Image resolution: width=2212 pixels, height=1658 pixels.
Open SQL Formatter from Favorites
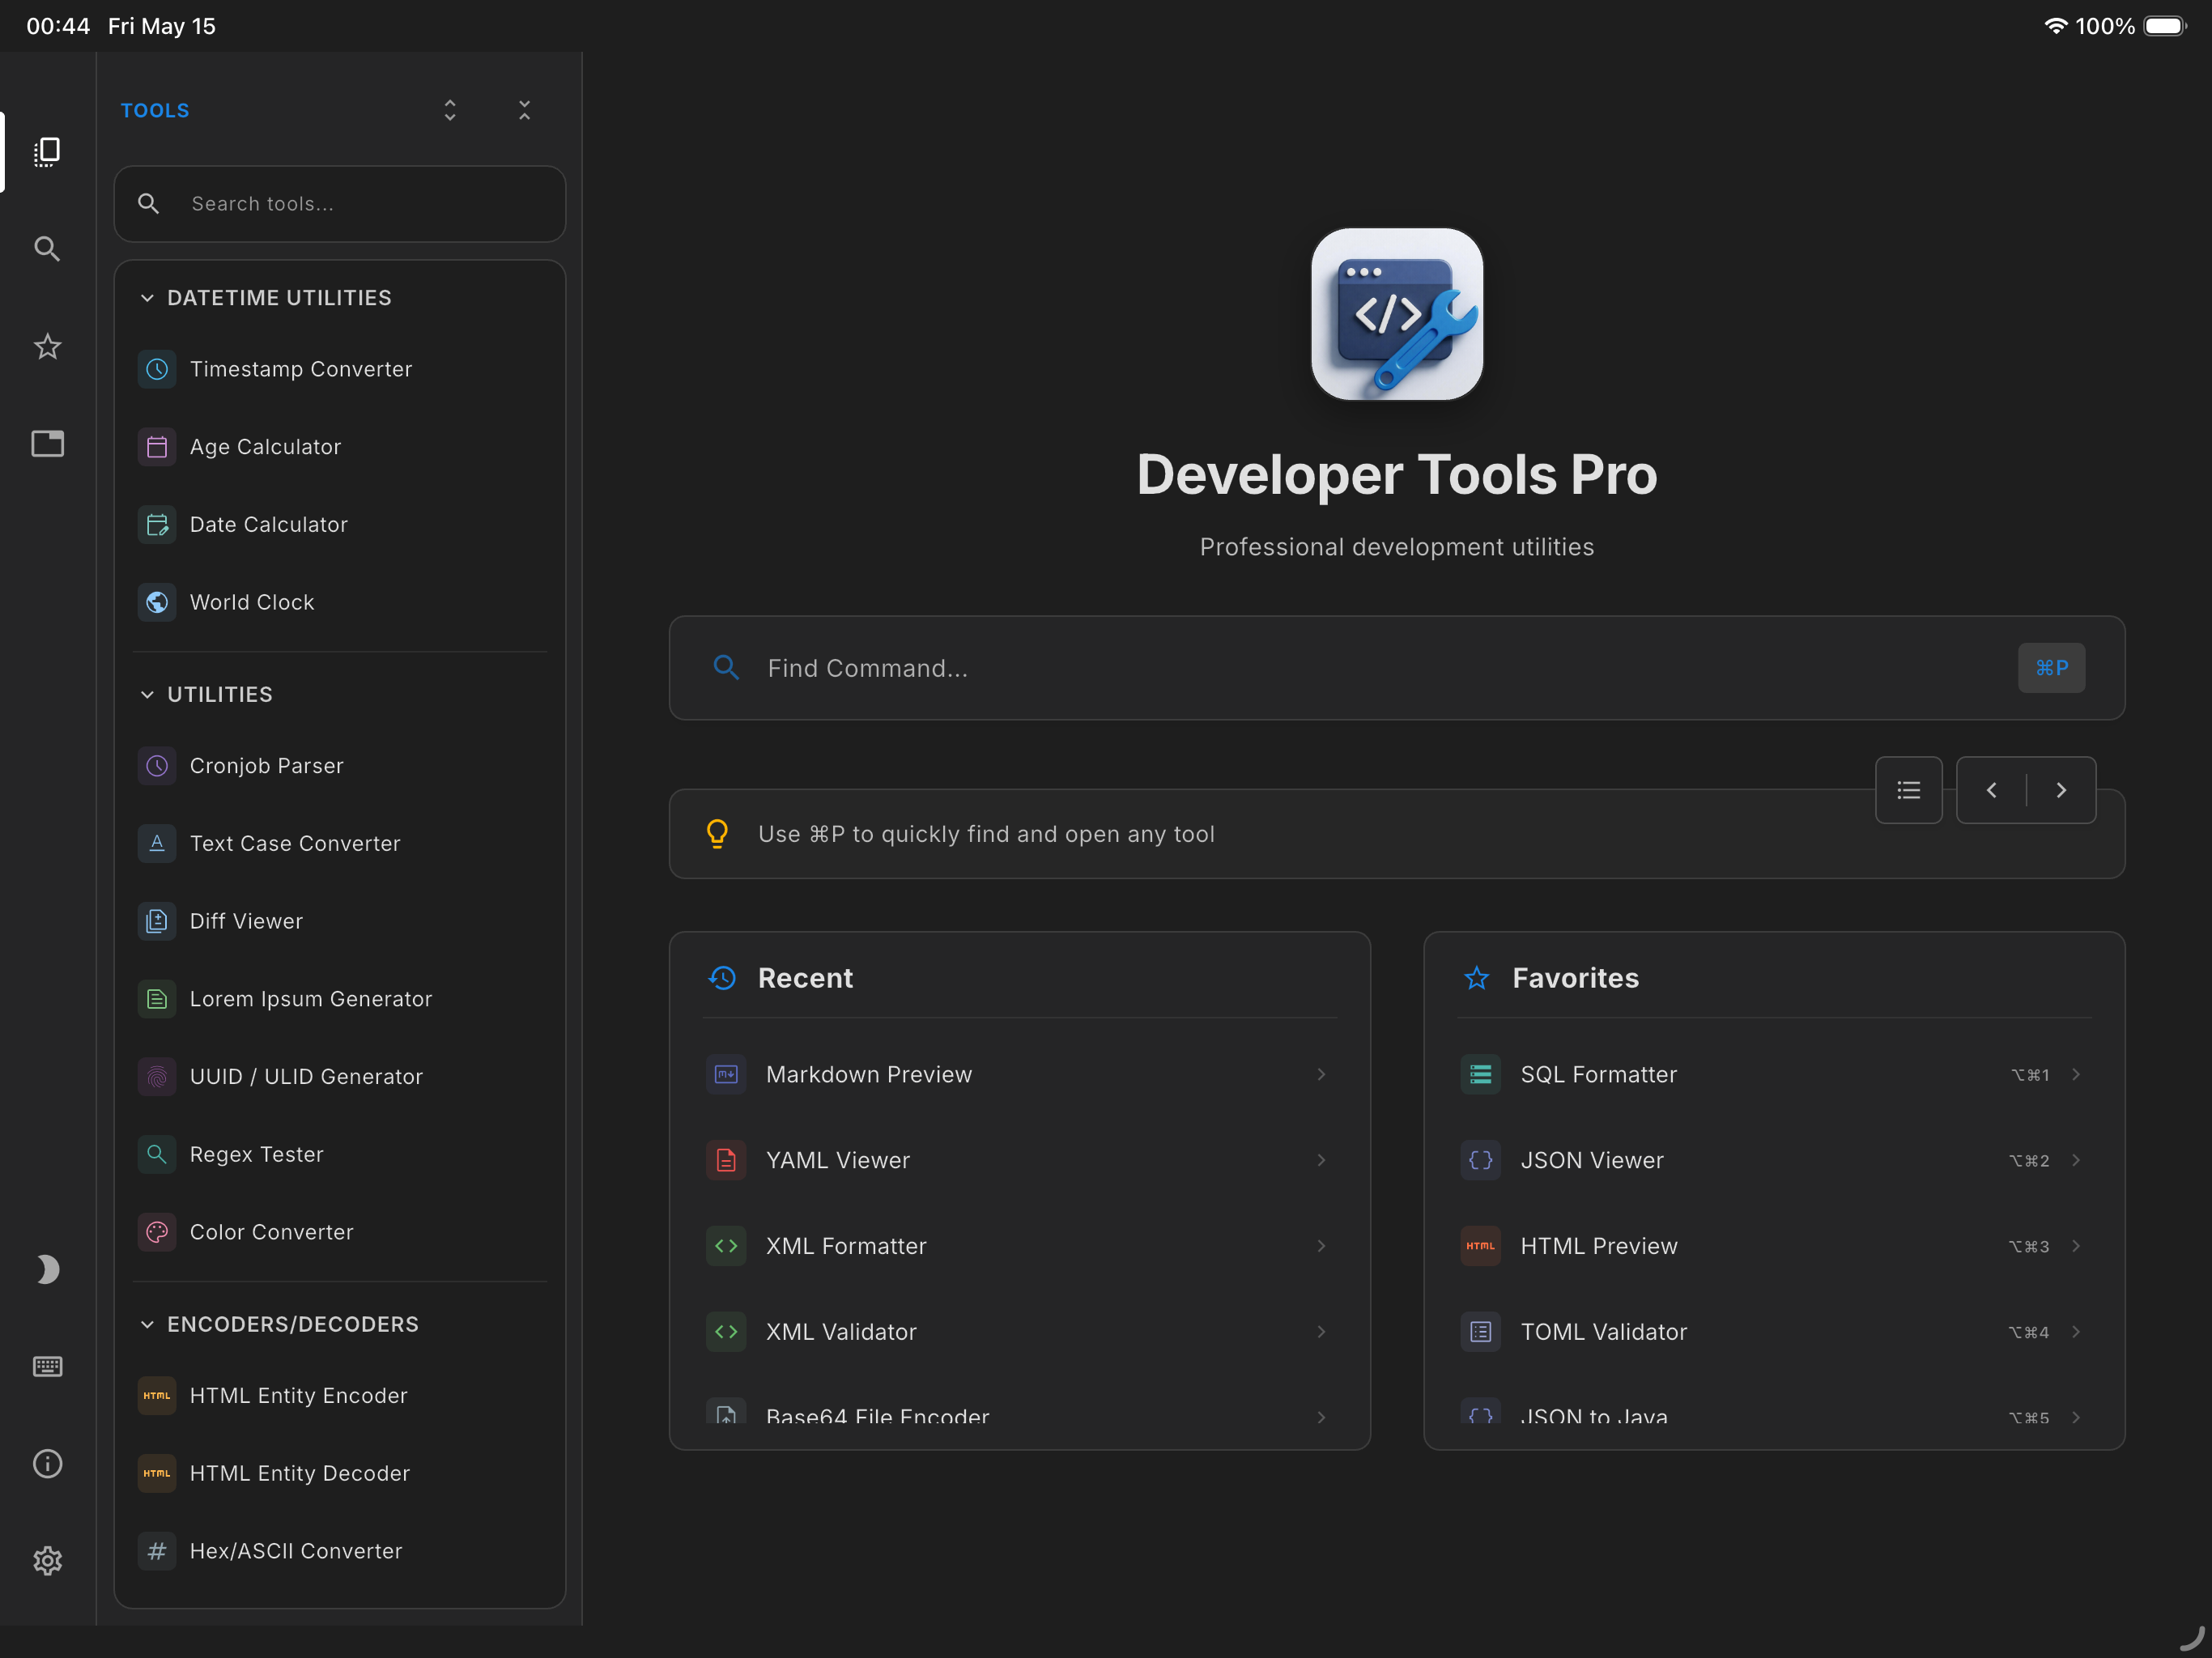coord(1773,1074)
